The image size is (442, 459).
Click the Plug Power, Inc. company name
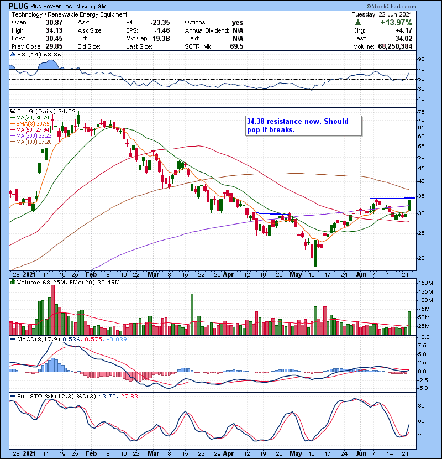[51, 6]
